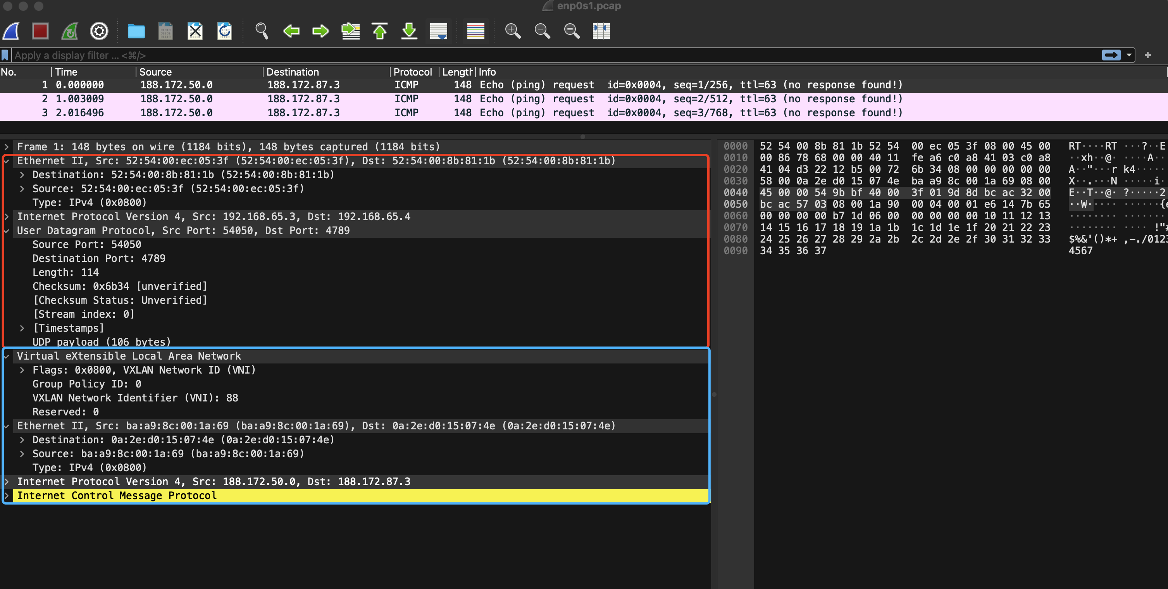
Task: Click hex dump offset 0040 row
Action: coord(736,193)
